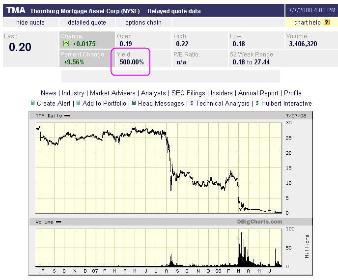Click the Volume chart legend label
Image resolution: width=338 pixels, height=280 pixels.
(49, 222)
